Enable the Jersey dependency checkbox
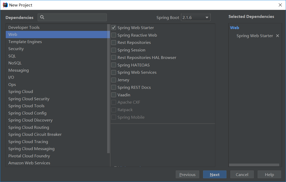 pyautogui.click(x=114, y=80)
